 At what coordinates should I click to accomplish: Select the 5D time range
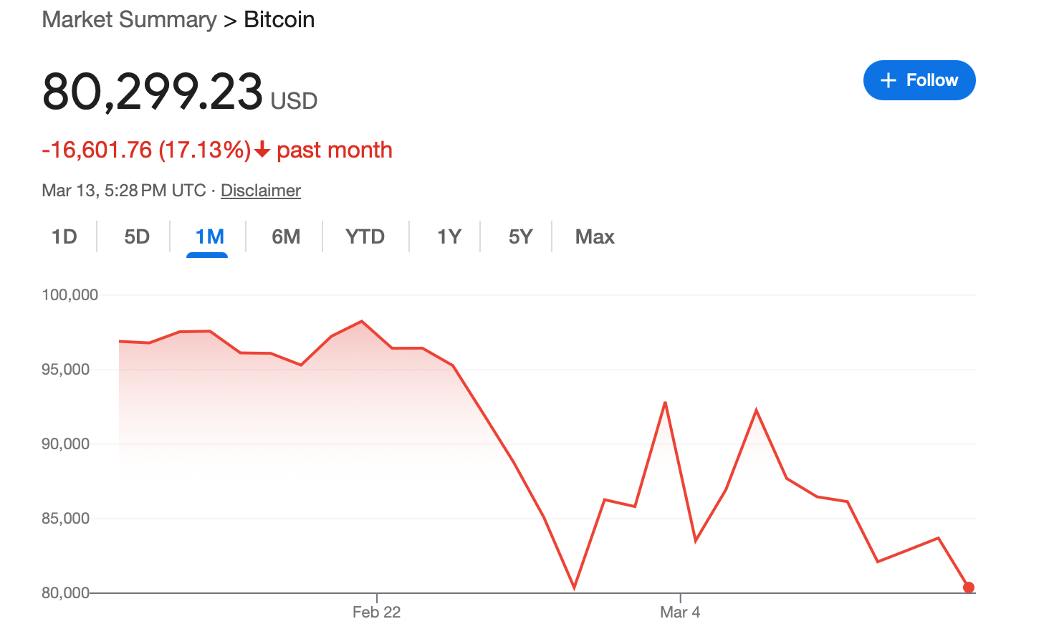[x=137, y=236]
